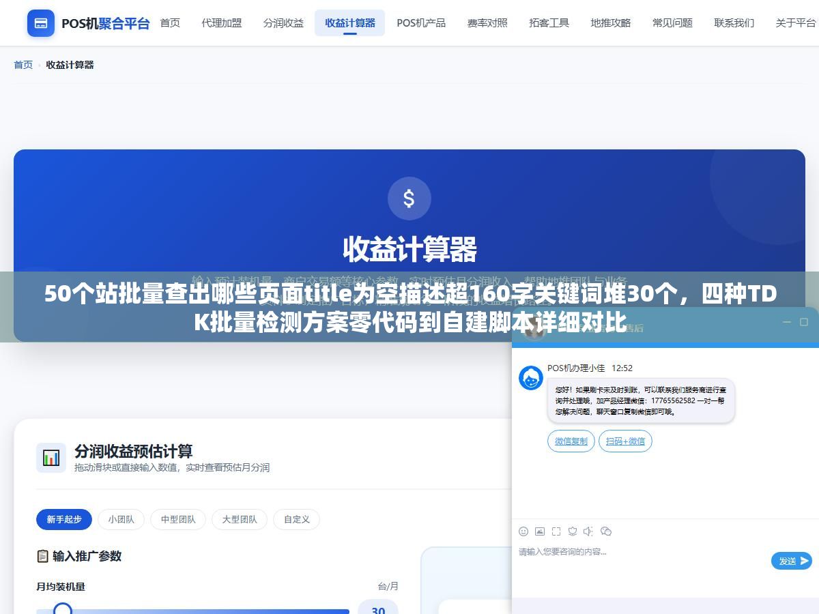Viewport: 819px width, 614px height.
Task: Click the clipboard icon beside 输入推广参数
Action: click(x=42, y=556)
